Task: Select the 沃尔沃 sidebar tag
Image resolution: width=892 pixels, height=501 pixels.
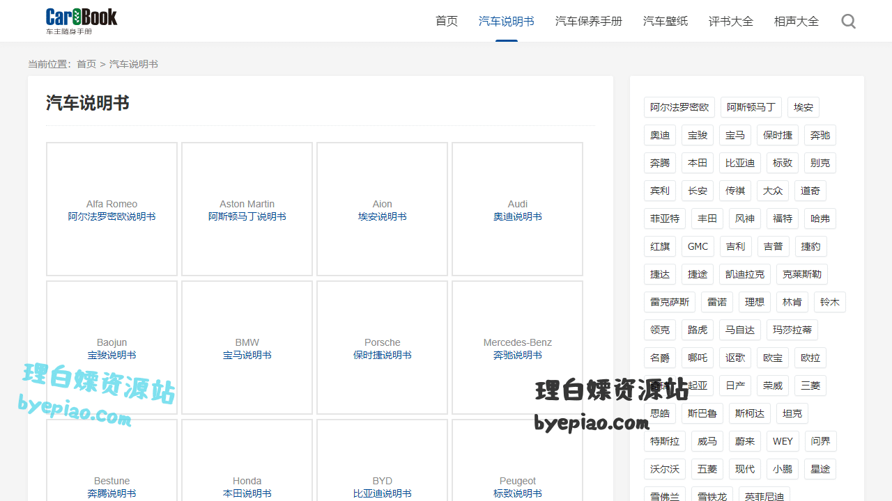Action: 665,469
